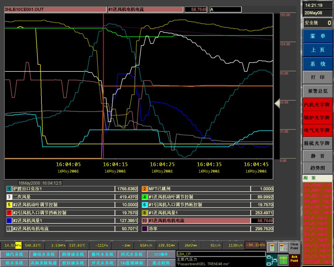Select the All alarm filter icon

click(x=306, y=178)
